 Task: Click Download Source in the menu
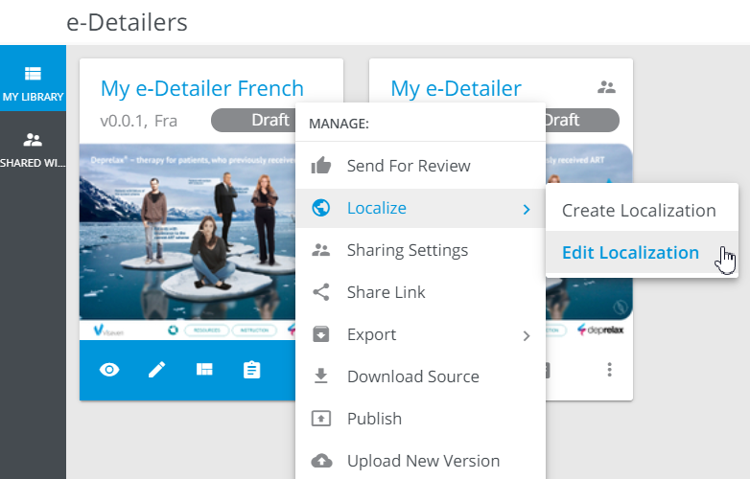point(412,376)
